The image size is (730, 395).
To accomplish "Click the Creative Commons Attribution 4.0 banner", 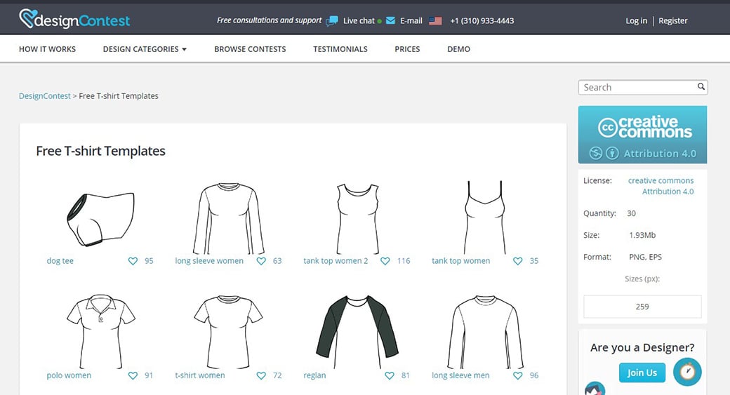I will pyautogui.click(x=642, y=135).
